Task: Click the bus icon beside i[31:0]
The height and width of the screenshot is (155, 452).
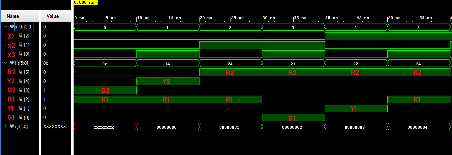Action: (12, 126)
